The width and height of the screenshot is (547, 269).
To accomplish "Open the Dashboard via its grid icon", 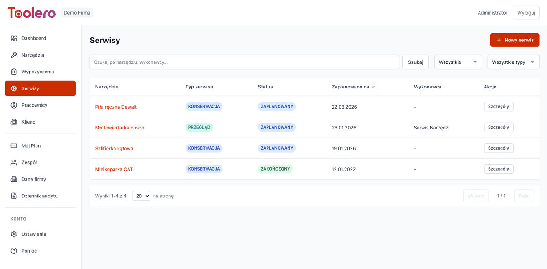I will tap(13, 38).
